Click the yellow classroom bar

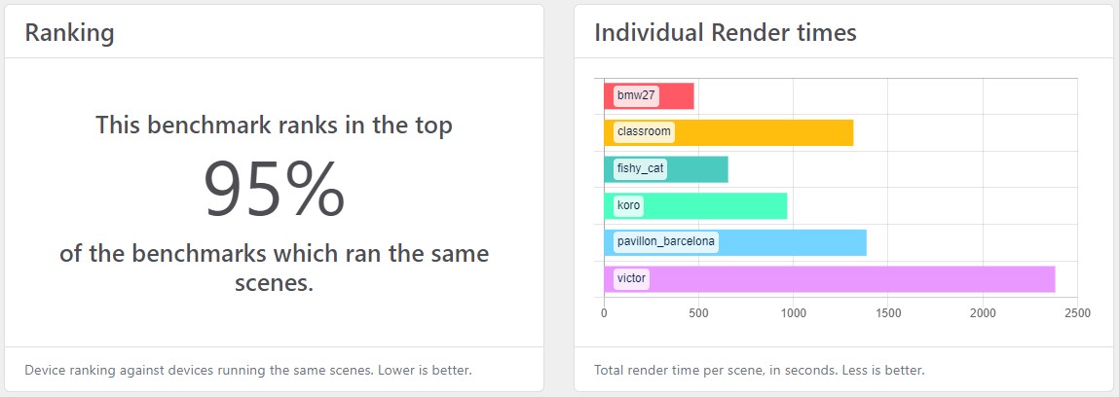pos(728,132)
